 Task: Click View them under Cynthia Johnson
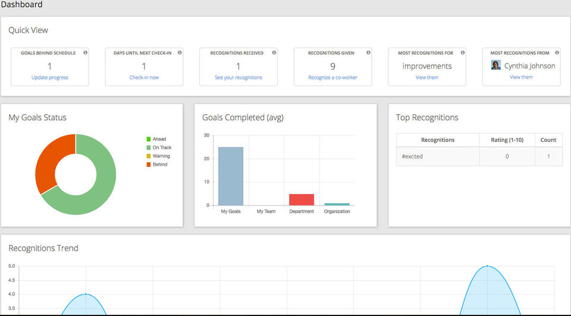[x=522, y=77]
